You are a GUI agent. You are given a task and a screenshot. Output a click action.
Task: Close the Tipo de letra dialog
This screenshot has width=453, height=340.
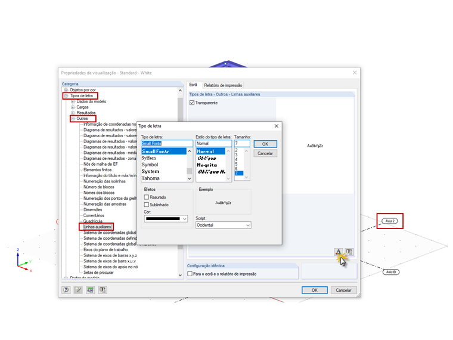tap(276, 126)
